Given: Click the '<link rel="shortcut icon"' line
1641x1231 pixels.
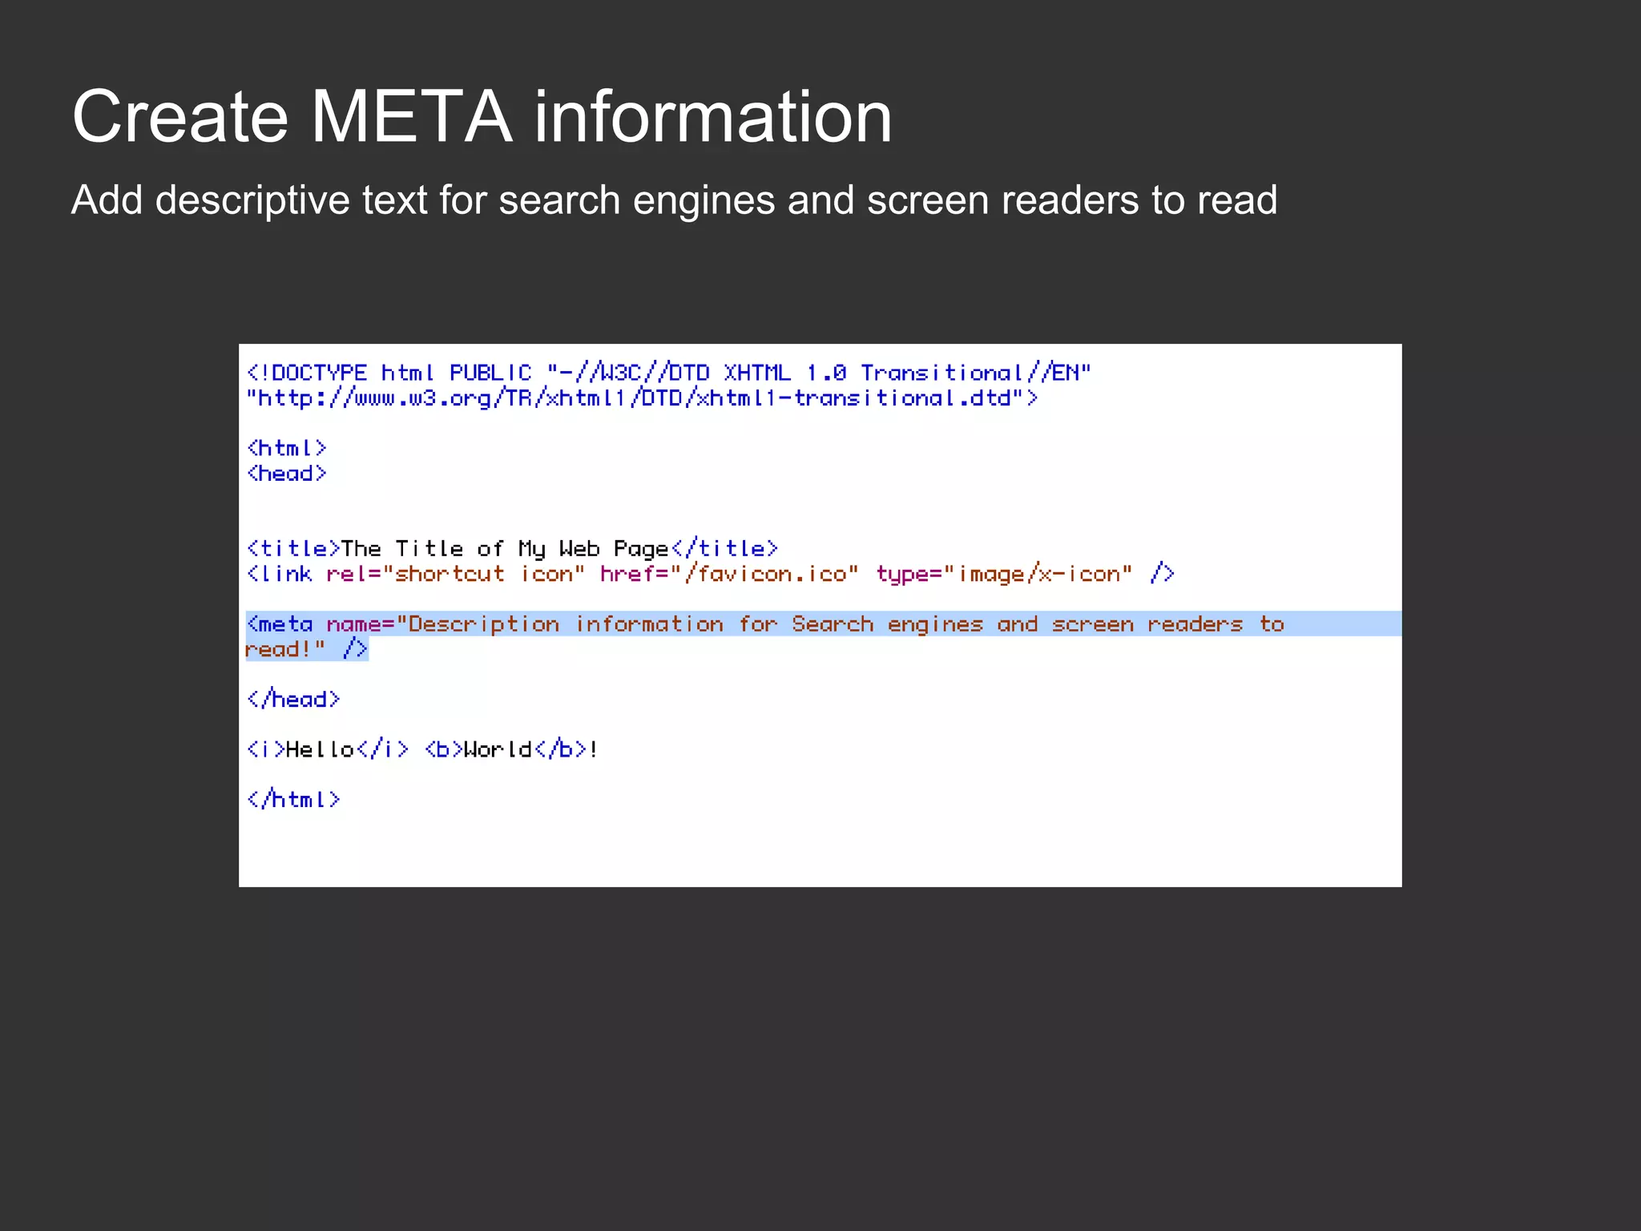Looking at the screenshot, I should [x=711, y=574].
